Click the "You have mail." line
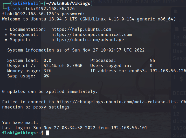The width and height of the screenshot is (186, 138). click(20, 123)
